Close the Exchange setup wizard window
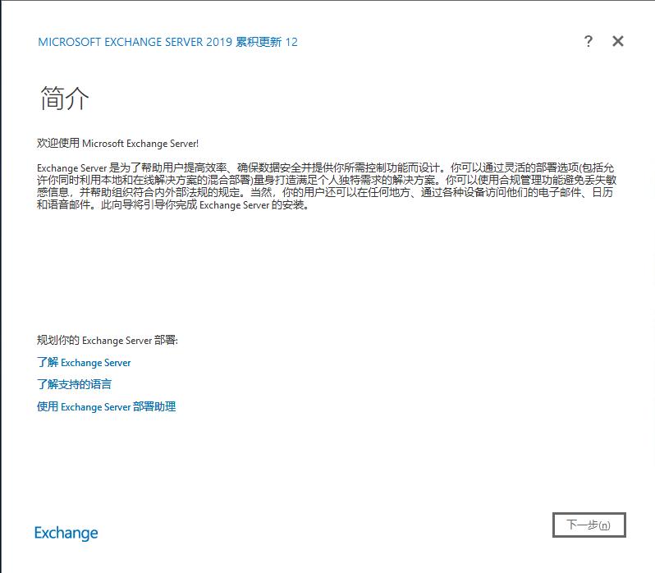The image size is (655, 573). (618, 41)
